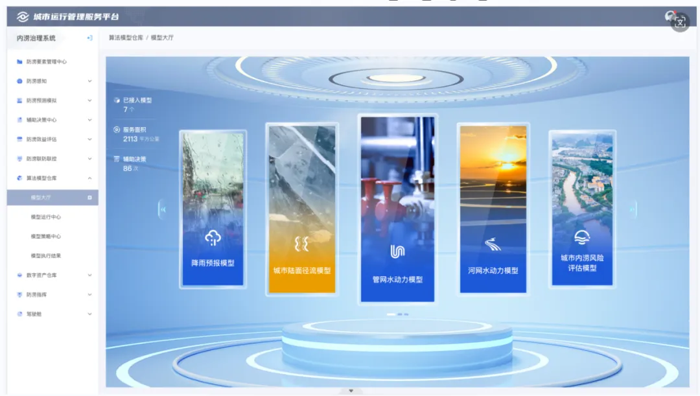Click the next carousel arrow button
This screenshot has width=700, height=396.
(632, 209)
